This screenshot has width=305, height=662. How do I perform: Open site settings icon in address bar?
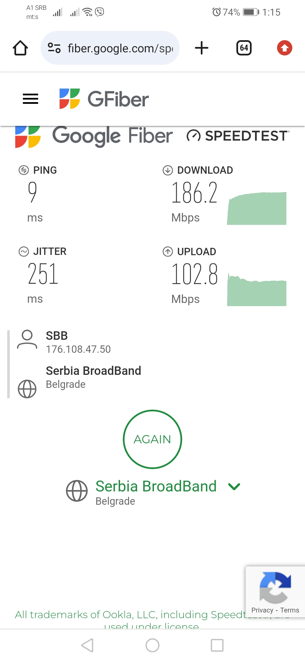54,48
